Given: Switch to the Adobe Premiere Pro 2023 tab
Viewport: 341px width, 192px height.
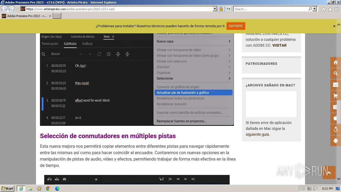Looking at the screenshot, I should [27, 16].
